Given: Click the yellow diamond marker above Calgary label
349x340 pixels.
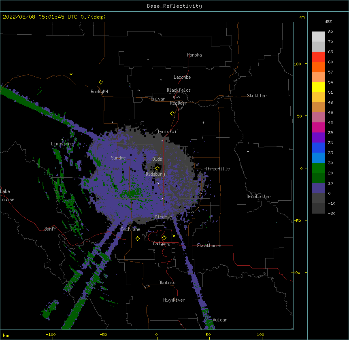Looking at the screenshot, I should (x=164, y=238).
